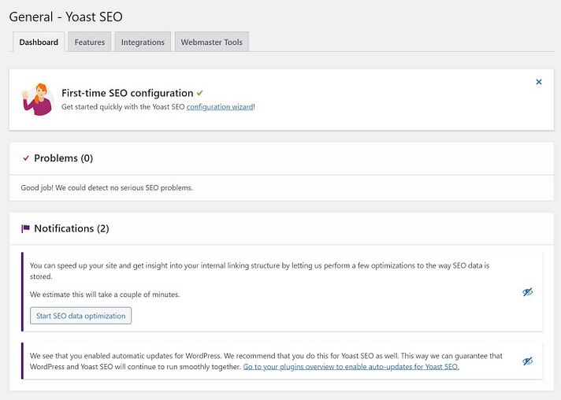Click the 'Good job! We could detect no serious SEO problems.' text
This screenshot has width=561, height=400.
coord(106,187)
